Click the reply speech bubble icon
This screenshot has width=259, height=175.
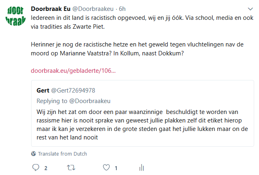point(36,168)
